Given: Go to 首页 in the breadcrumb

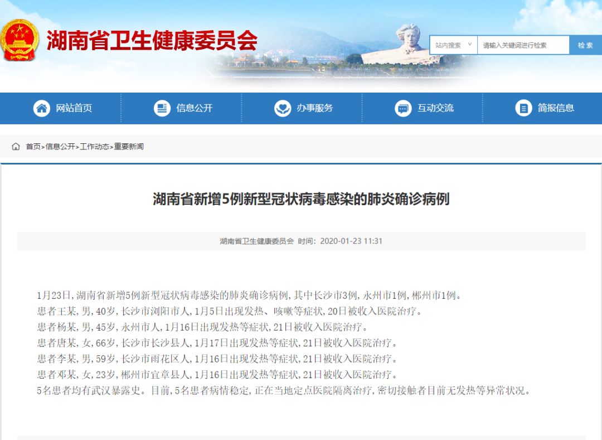Looking at the screenshot, I should coord(33,146).
